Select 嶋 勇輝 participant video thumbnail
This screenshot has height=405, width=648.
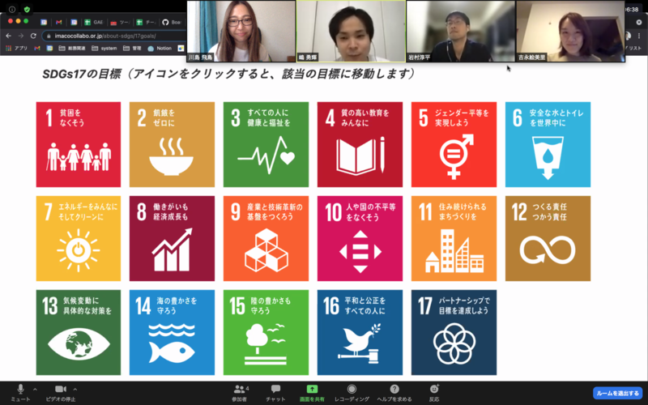point(351,31)
